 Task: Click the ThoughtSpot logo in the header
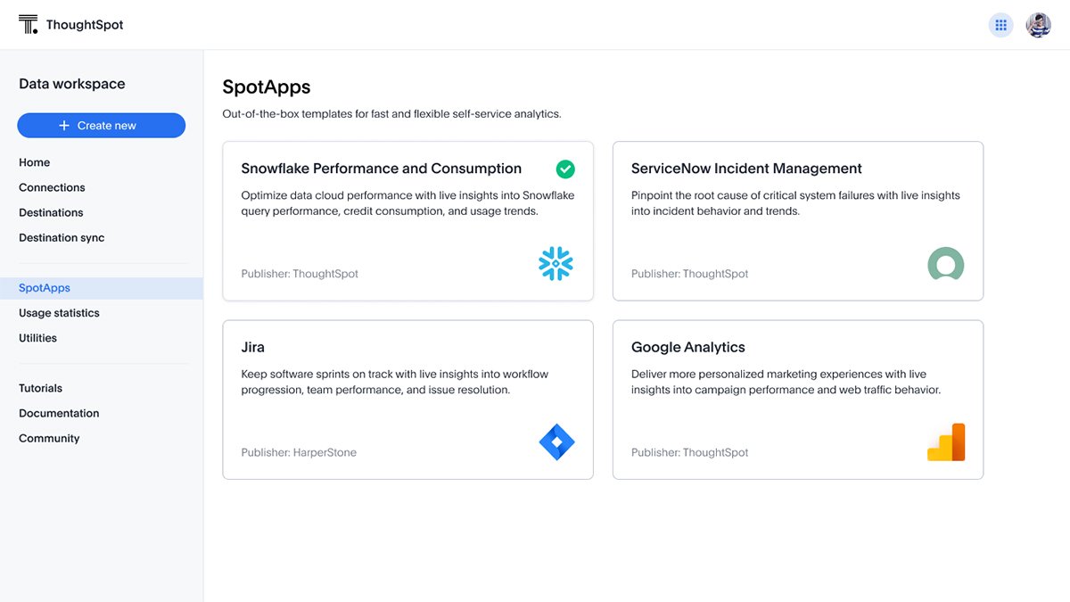70,24
